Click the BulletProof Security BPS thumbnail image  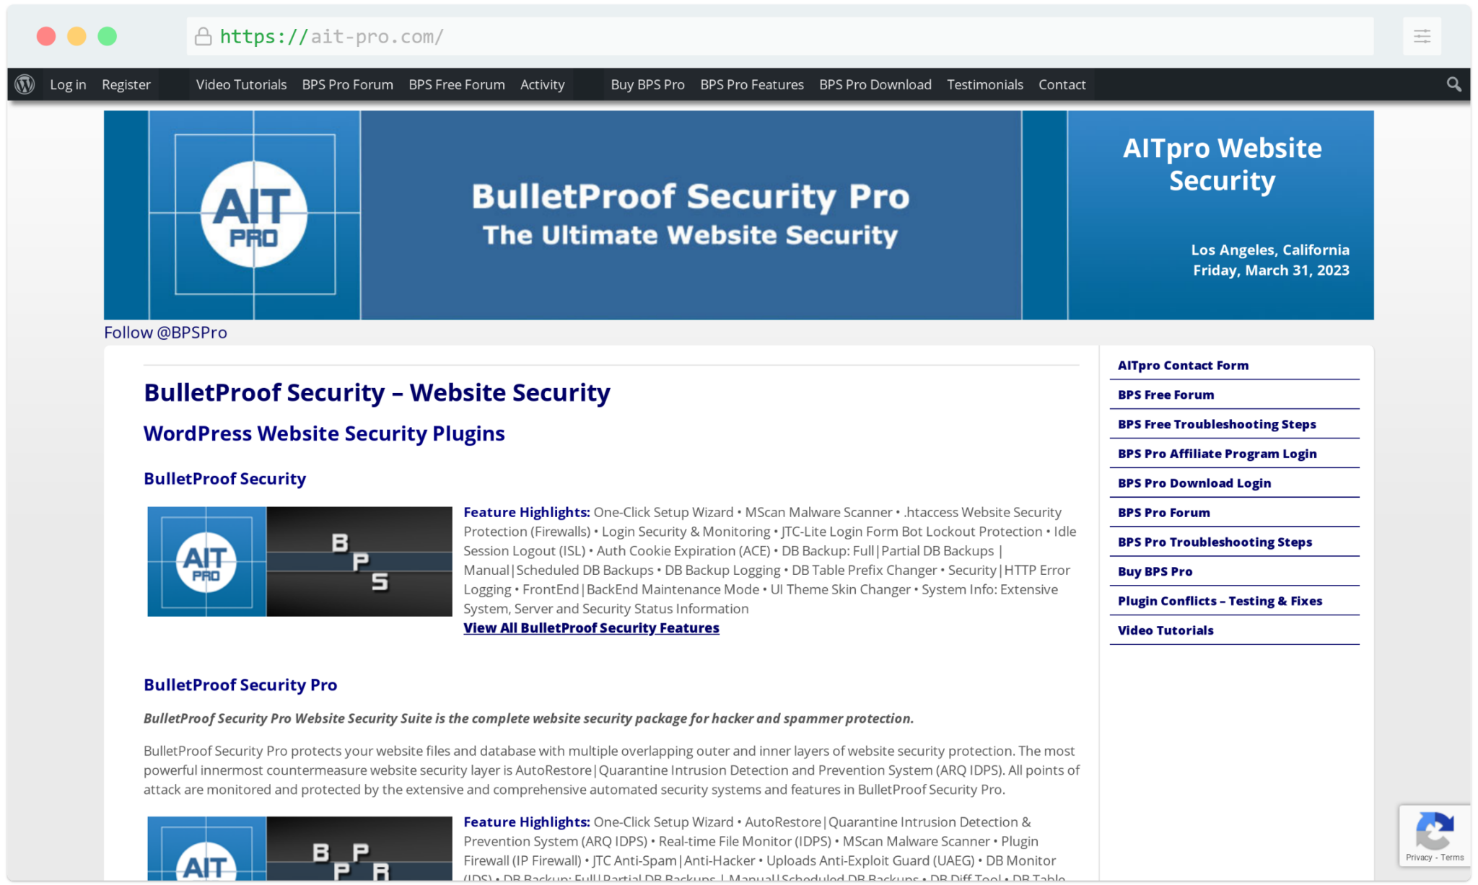299,561
